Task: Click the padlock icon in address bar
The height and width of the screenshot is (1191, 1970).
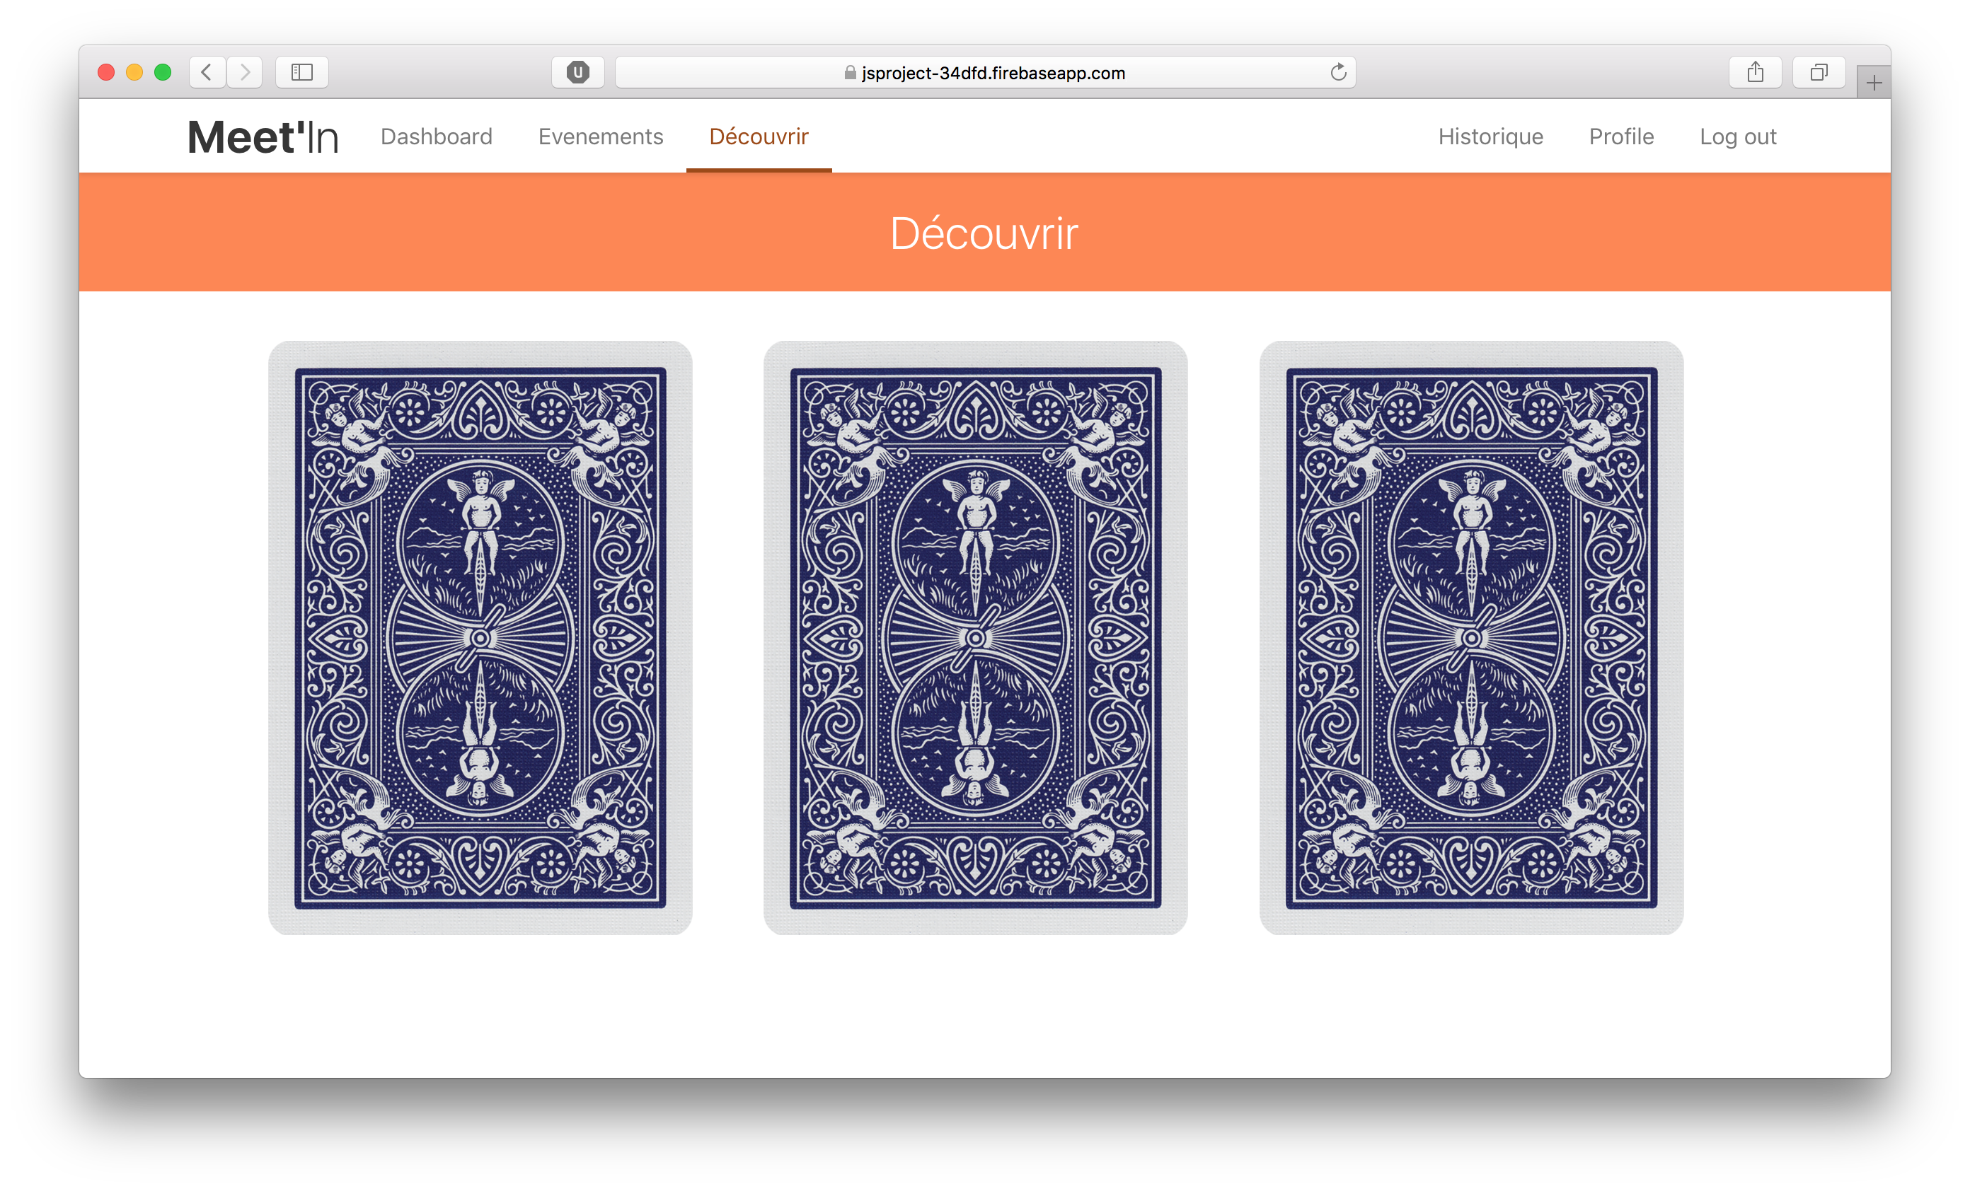Action: click(850, 73)
